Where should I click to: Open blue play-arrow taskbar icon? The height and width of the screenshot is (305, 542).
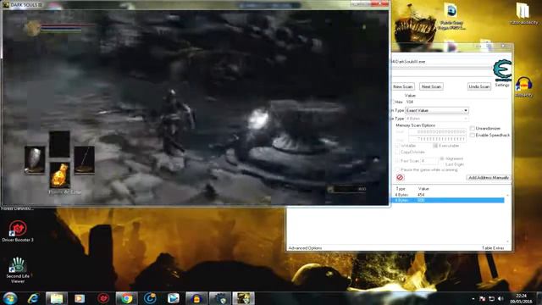pyautogui.click(x=173, y=298)
